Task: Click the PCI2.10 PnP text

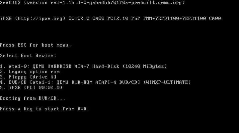Action: (123, 19)
